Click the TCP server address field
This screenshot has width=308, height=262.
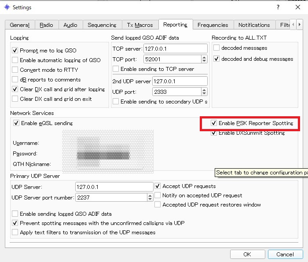pos(176,48)
